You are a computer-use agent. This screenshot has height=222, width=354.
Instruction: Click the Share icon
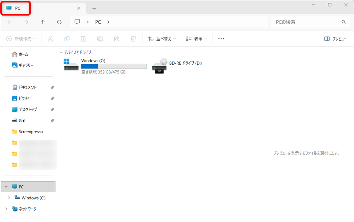(117, 39)
